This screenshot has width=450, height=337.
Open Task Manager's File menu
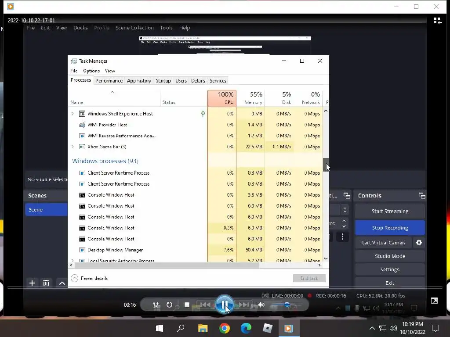[74, 71]
